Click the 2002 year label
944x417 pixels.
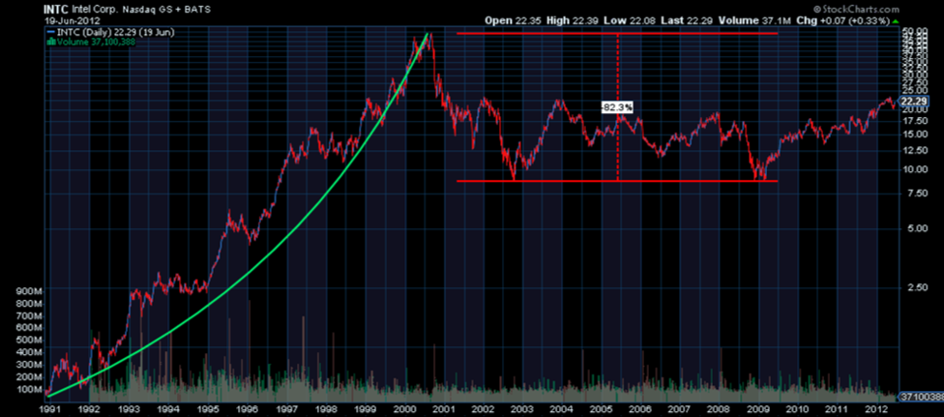click(483, 409)
